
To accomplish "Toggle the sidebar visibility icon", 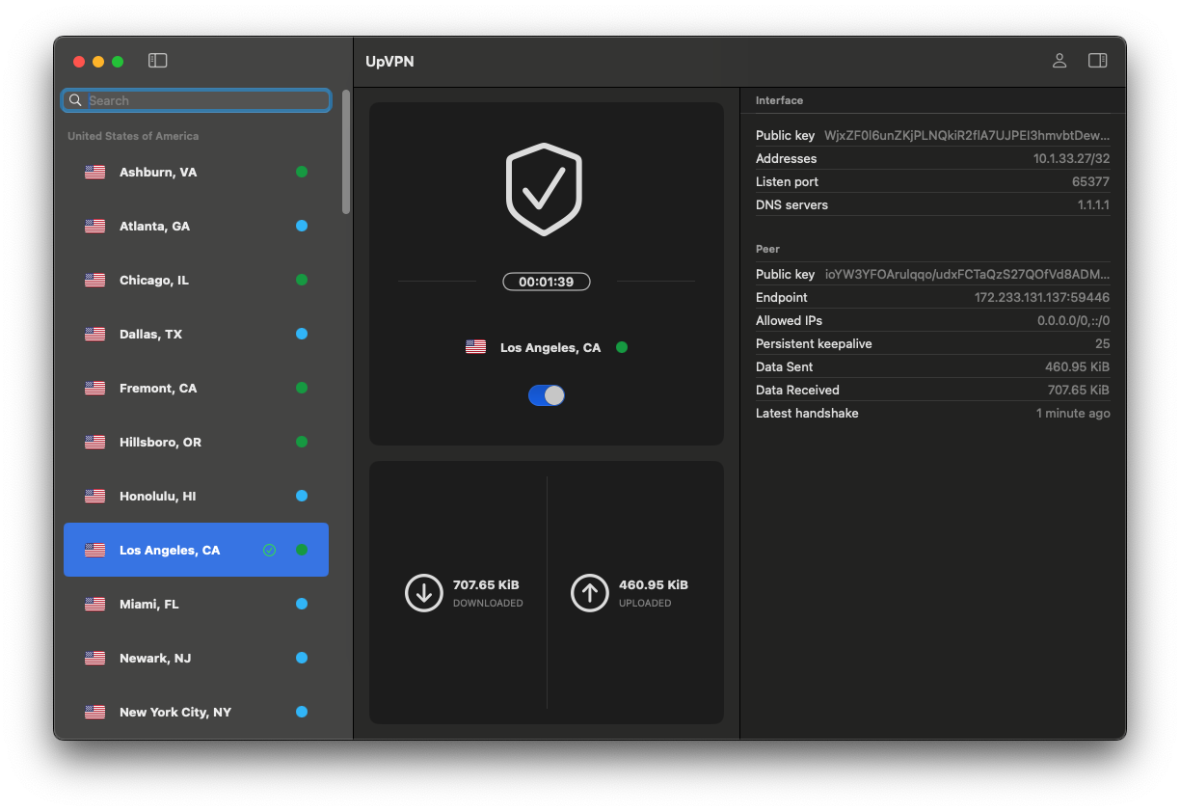I will [157, 60].
